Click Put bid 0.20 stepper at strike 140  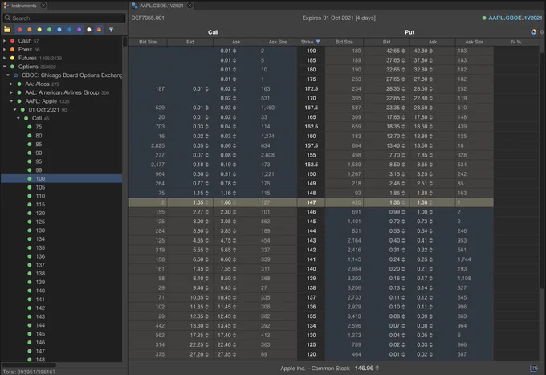click(403, 269)
